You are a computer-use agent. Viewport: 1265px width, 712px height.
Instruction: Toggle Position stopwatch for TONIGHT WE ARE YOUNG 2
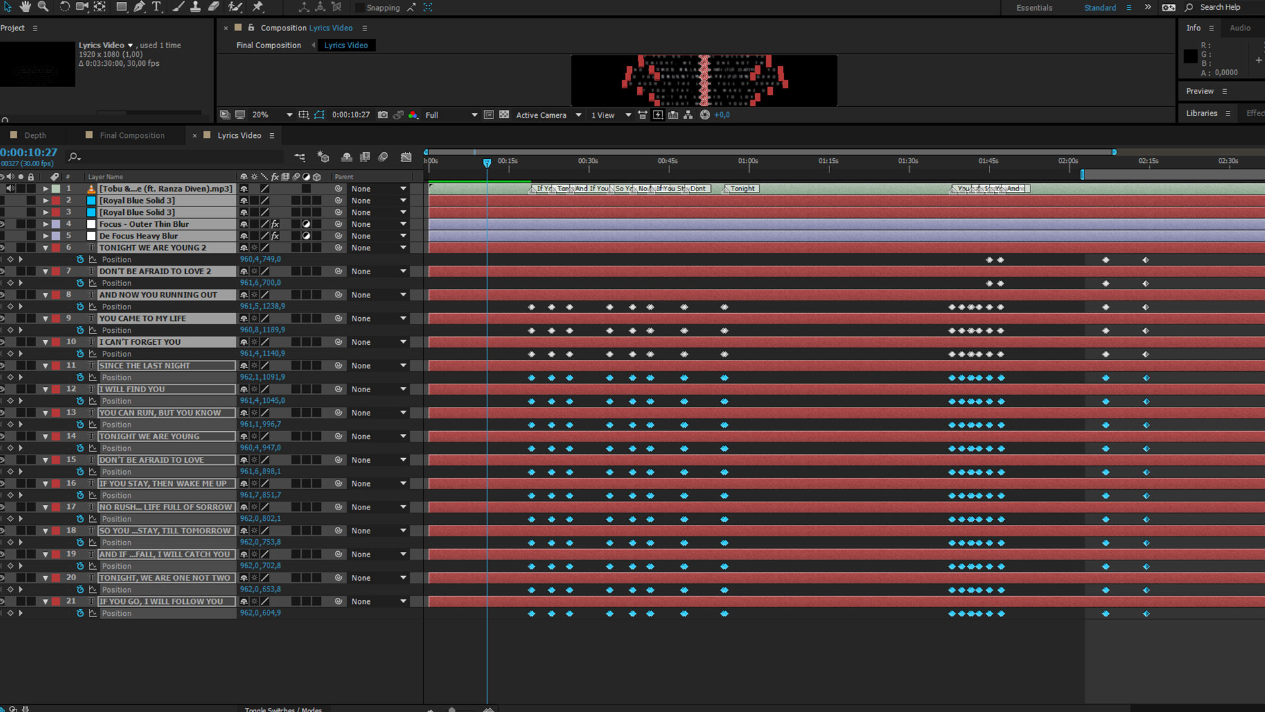point(80,259)
